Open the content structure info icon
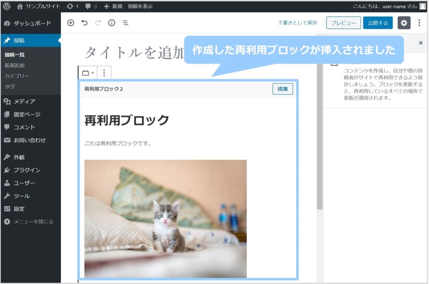The image size is (429, 284). click(111, 23)
